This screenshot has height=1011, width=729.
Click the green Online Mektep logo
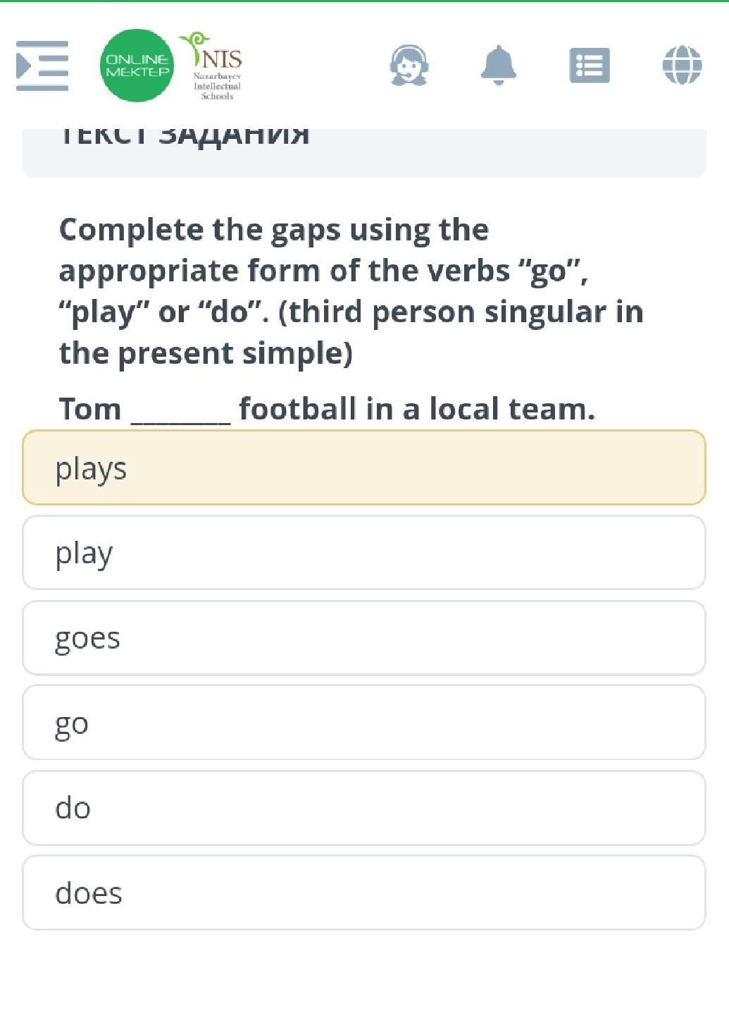(137, 66)
